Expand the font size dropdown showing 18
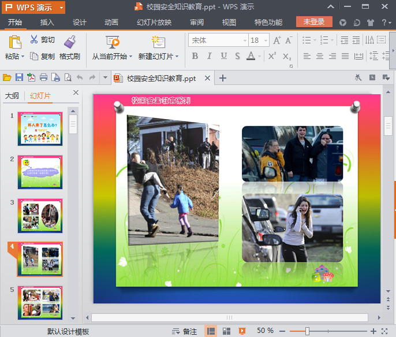 coord(265,40)
